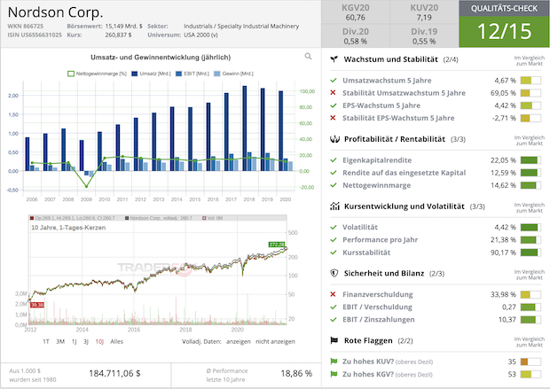Click market comparison bar for Zu hohes KUV
The height and width of the screenshot is (389, 550).
click(530, 362)
